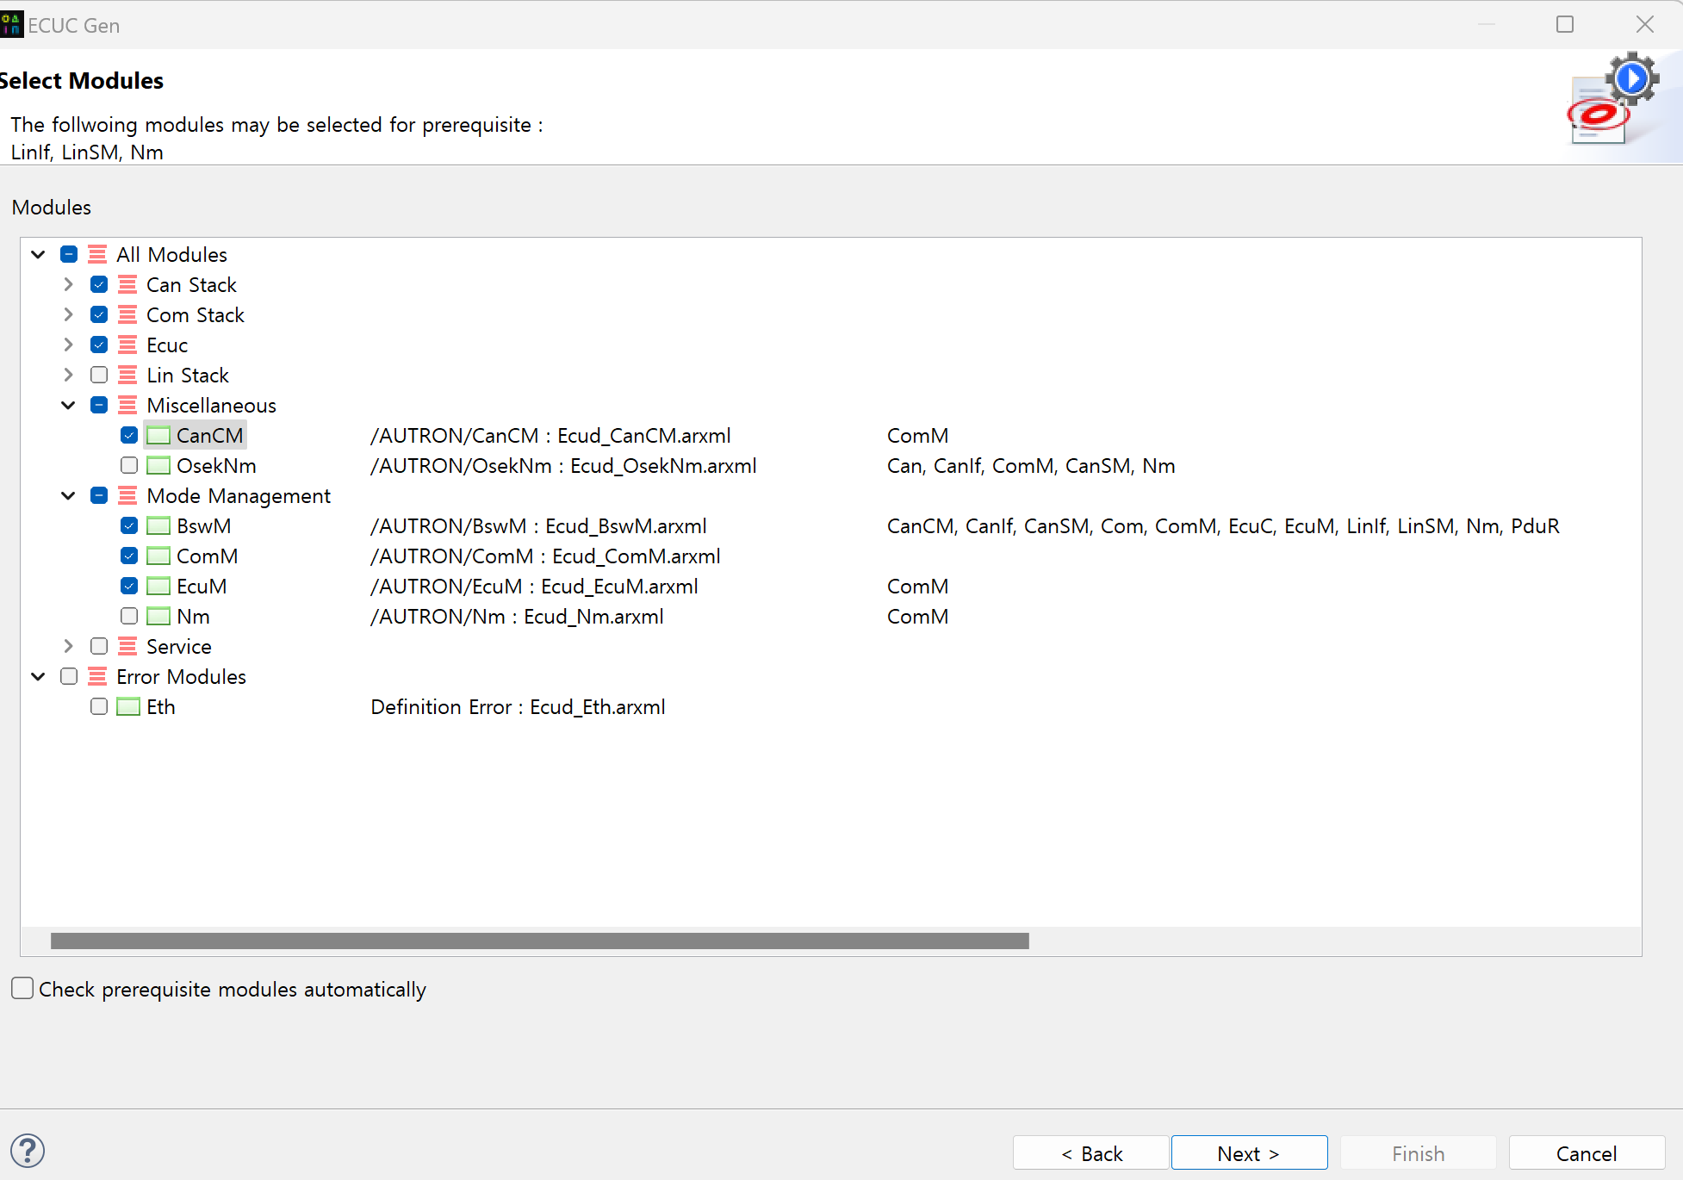Screen dimensions: 1683x1180
Task: Uncheck the Com Stack checkbox
Action: 99,314
